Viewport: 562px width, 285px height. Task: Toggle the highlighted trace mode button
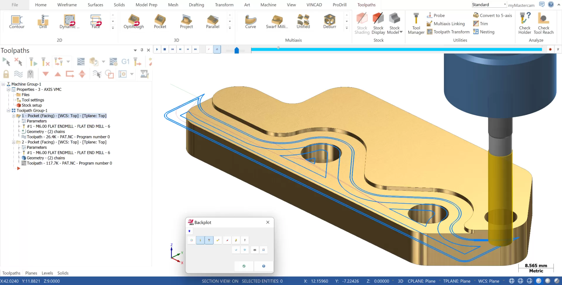[x=217, y=49]
